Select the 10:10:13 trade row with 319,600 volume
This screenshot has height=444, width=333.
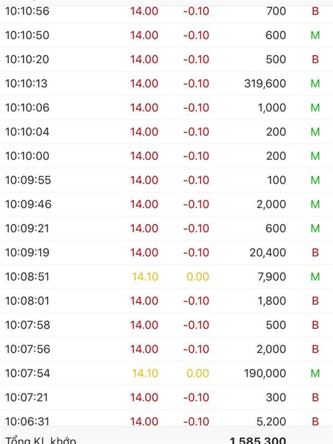(x=167, y=84)
